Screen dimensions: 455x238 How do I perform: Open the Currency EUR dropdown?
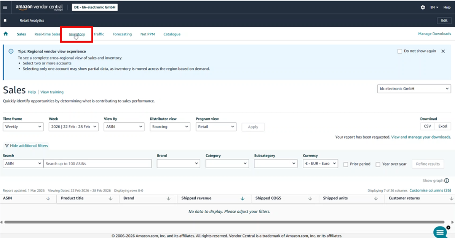(320, 163)
